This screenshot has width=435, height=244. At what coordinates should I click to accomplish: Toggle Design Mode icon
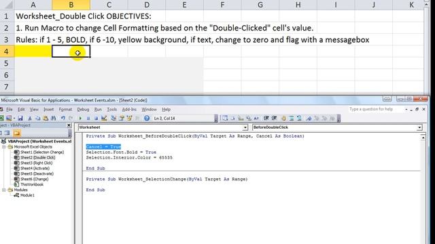pyautogui.click(x=104, y=119)
